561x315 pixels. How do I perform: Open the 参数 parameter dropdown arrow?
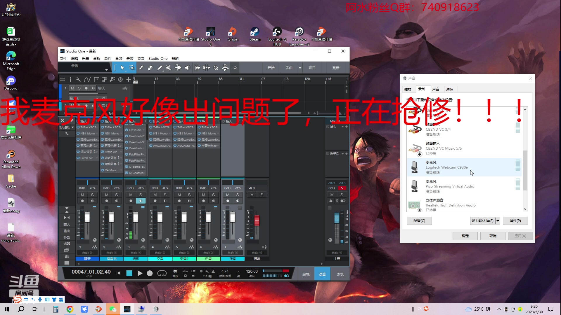point(106,70)
